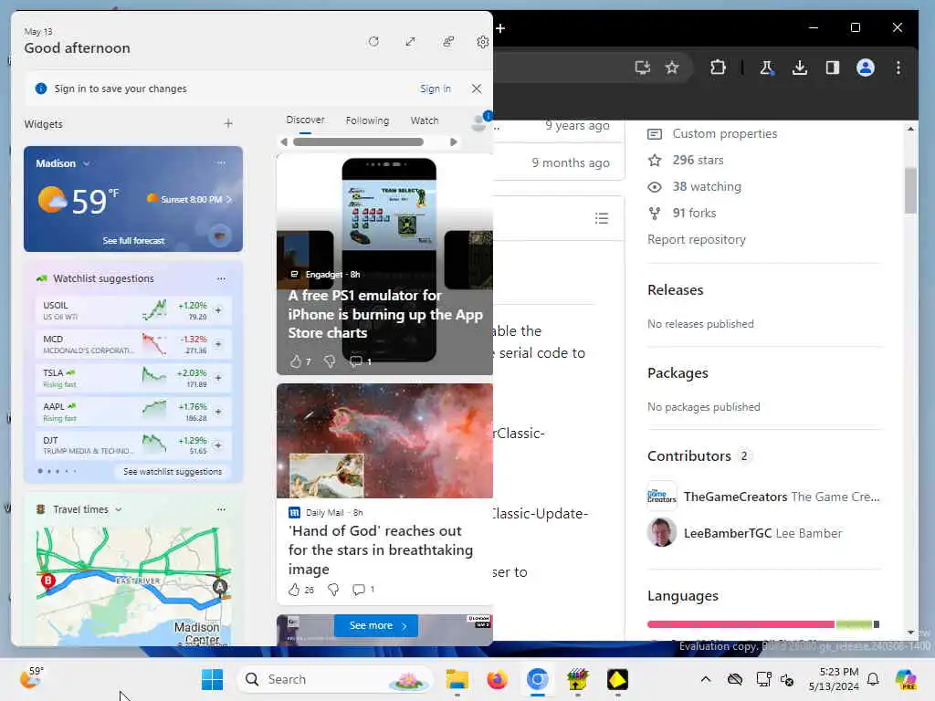Click the Sign in link in the banner
The image size is (935, 701).
[x=436, y=89]
